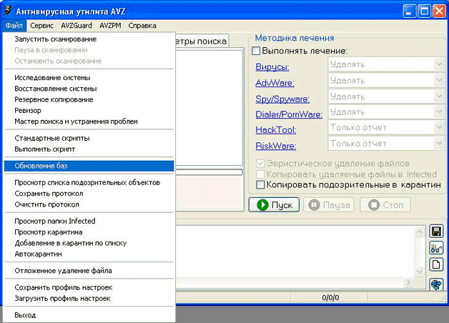Click the protocol scrollbar up arrow
449x323 pixels.
pyautogui.click(x=420, y=232)
